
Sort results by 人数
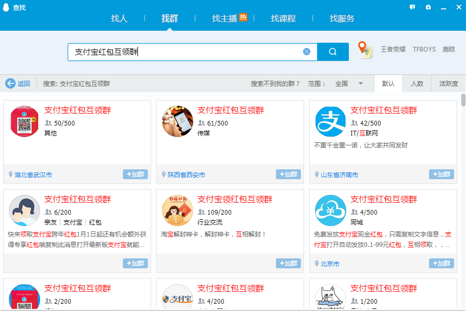pos(417,83)
